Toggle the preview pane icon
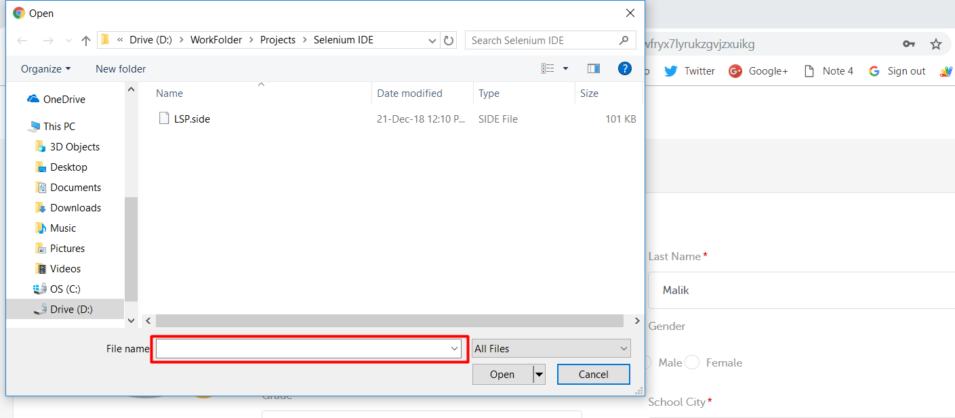The image size is (955, 418). (594, 68)
